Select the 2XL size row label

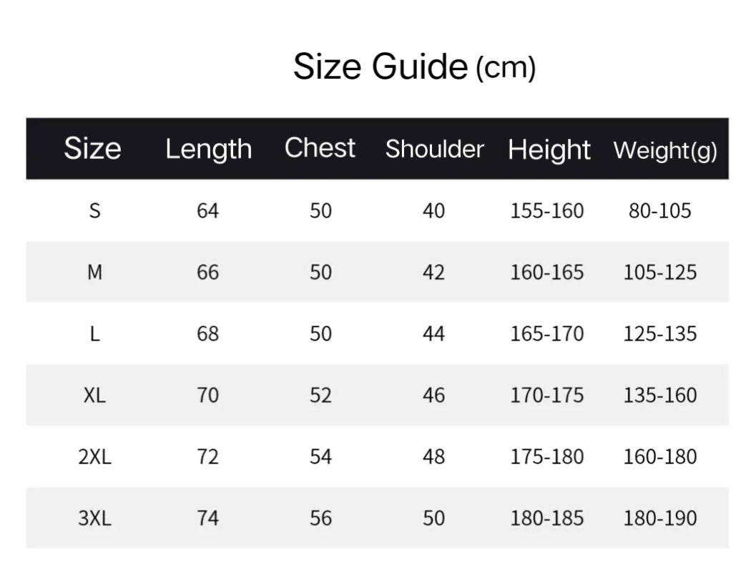(x=94, y=457)
